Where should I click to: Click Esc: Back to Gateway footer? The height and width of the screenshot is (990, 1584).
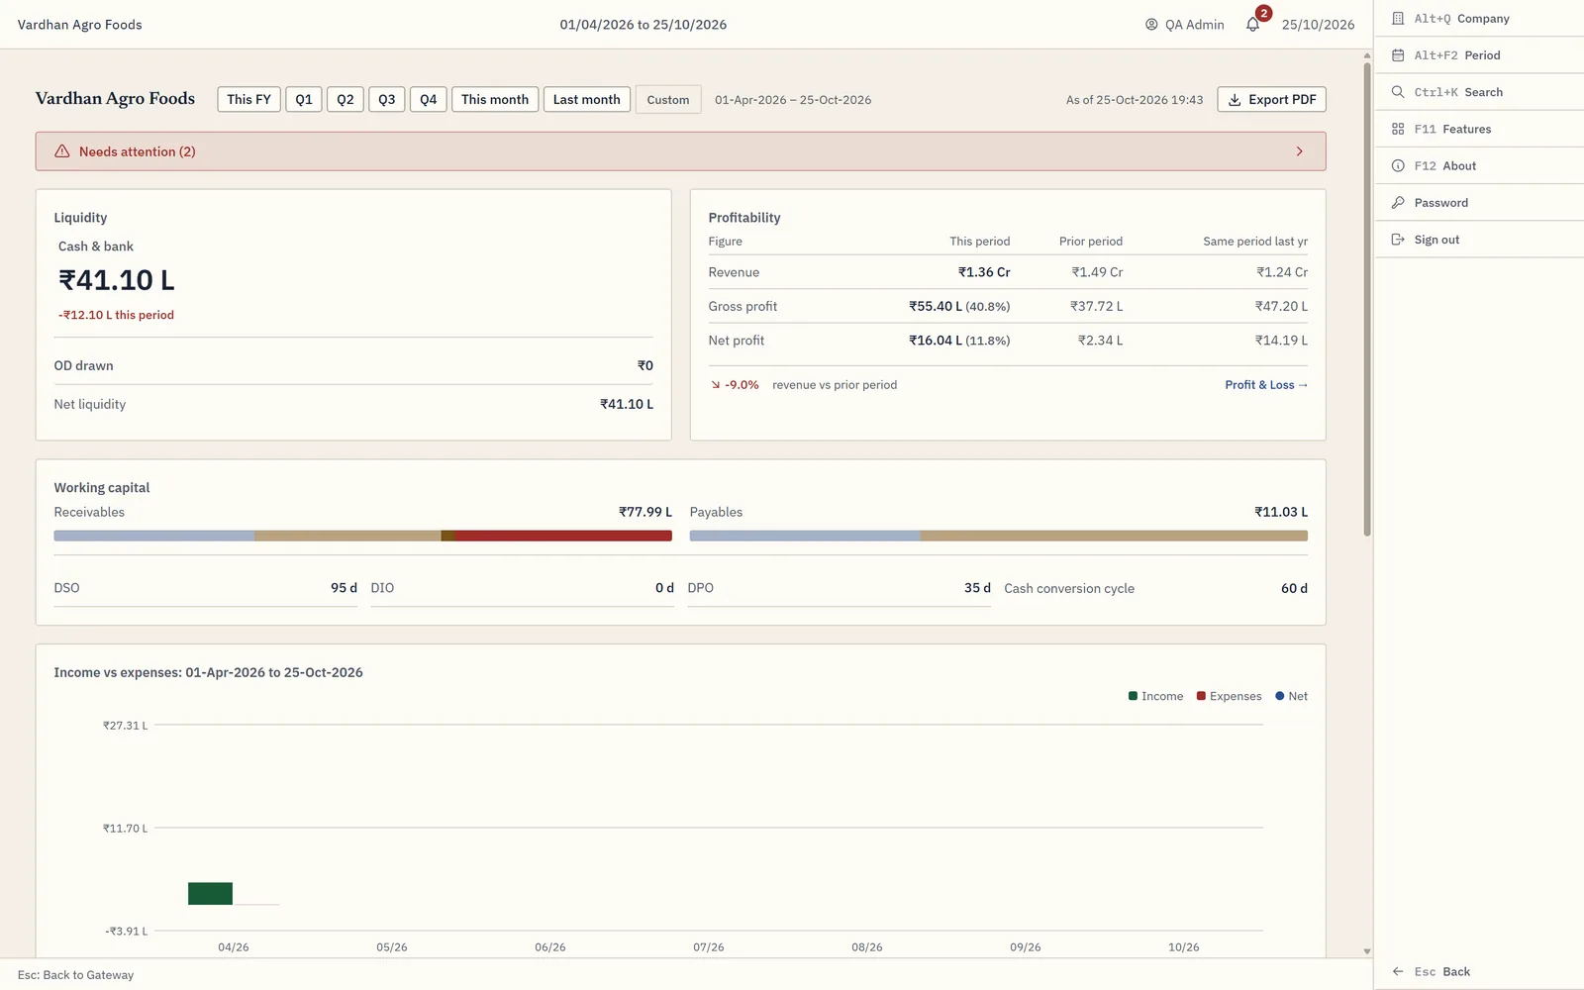coord(75,975)
